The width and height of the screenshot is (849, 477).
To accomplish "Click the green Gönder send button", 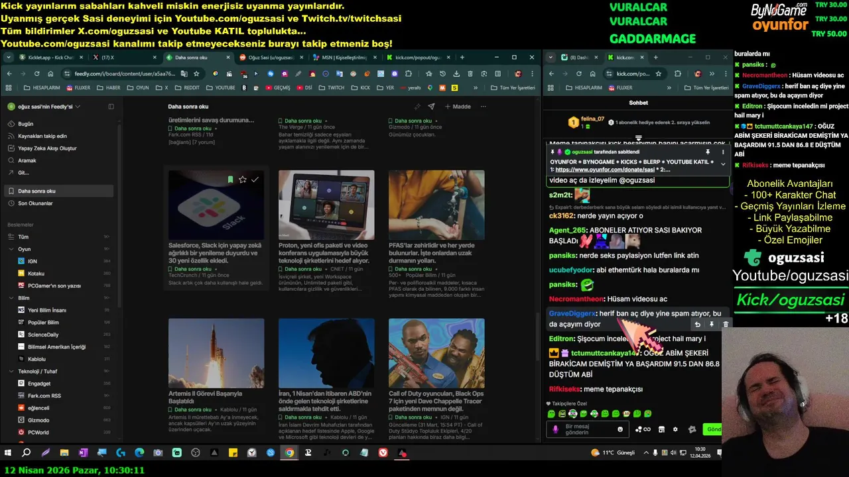I will (x=713, y=429).
